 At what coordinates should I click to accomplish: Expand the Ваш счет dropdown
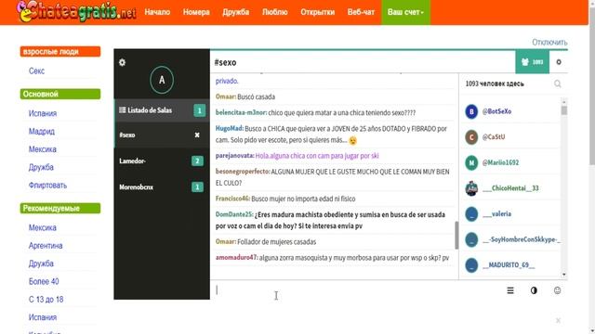405,12
